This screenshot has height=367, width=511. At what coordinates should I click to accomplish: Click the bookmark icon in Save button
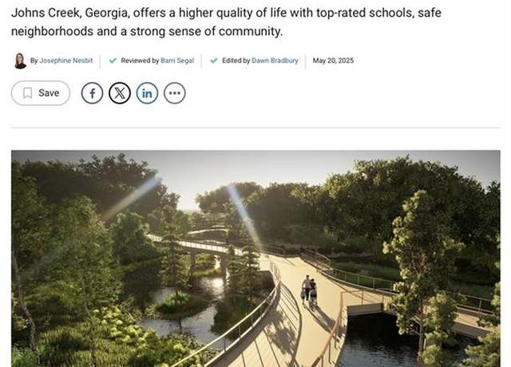coord(28,93)
